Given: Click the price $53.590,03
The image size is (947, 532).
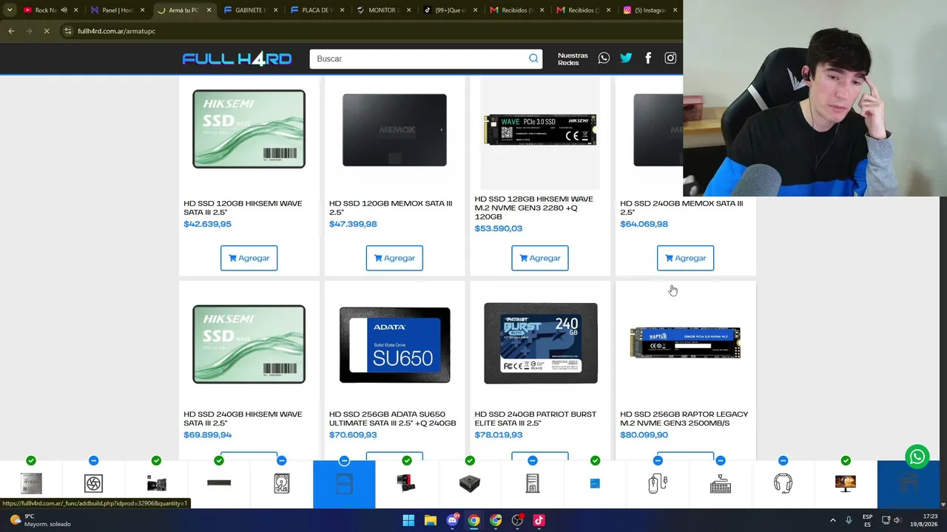Looking at the screenshot, I should point(499,228).
